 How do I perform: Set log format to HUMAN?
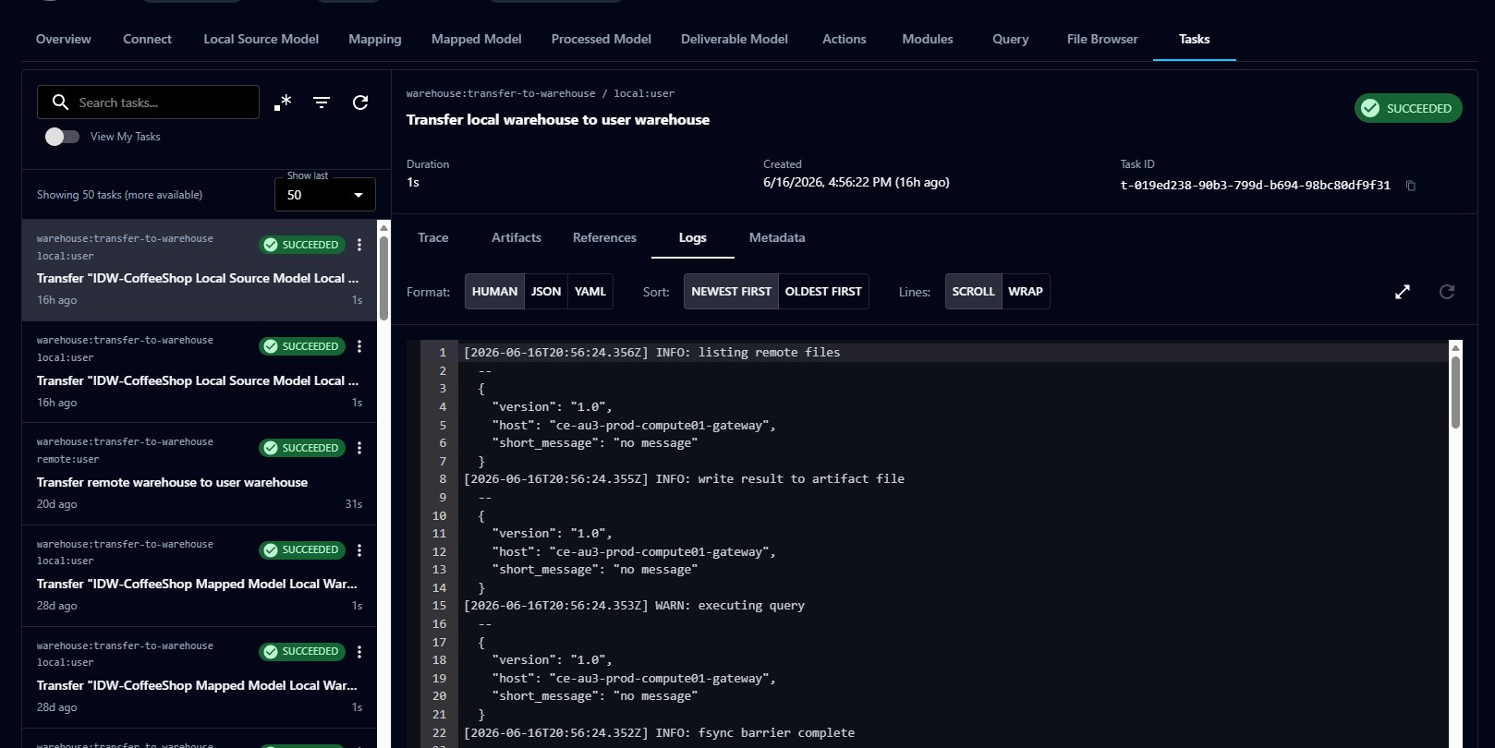pos(494,292)
